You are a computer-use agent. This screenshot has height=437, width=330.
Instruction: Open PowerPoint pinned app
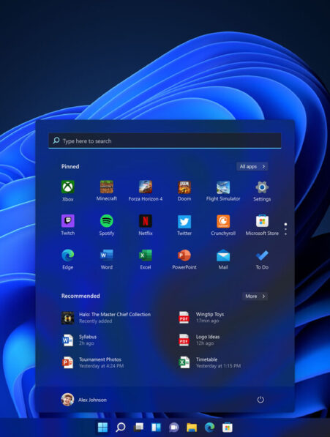click(184, 259)
